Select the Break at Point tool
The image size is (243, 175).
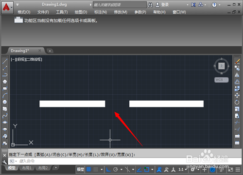237,136
